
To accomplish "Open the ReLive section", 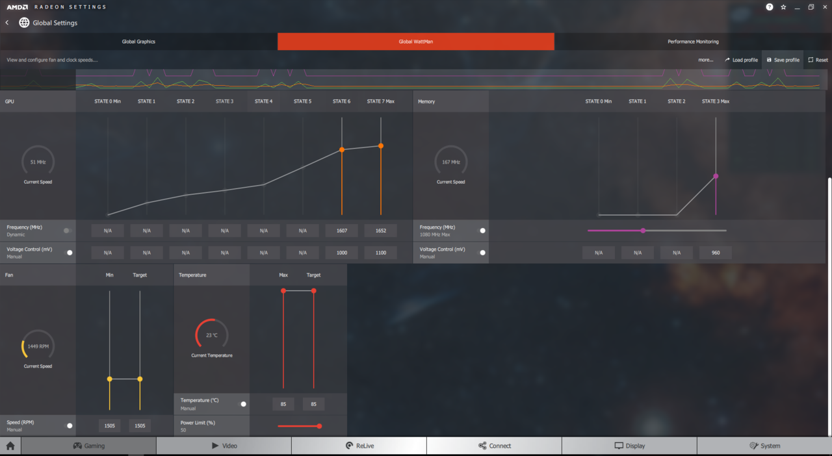I will (x=359, y=446).
